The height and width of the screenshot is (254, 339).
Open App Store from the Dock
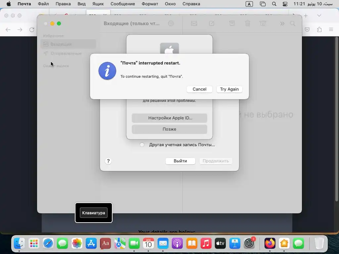point(91,243)
